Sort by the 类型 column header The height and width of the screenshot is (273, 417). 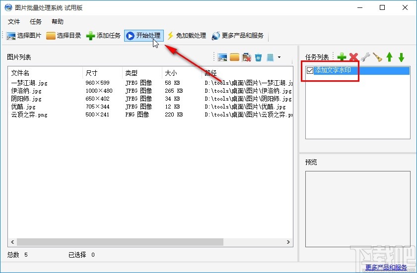coord(142,73)
